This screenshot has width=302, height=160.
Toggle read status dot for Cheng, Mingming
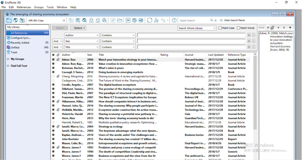53,76
